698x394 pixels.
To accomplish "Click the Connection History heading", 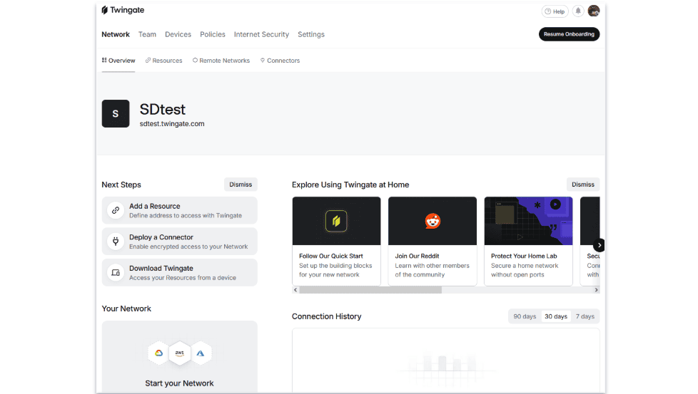I will coord(326,316).
